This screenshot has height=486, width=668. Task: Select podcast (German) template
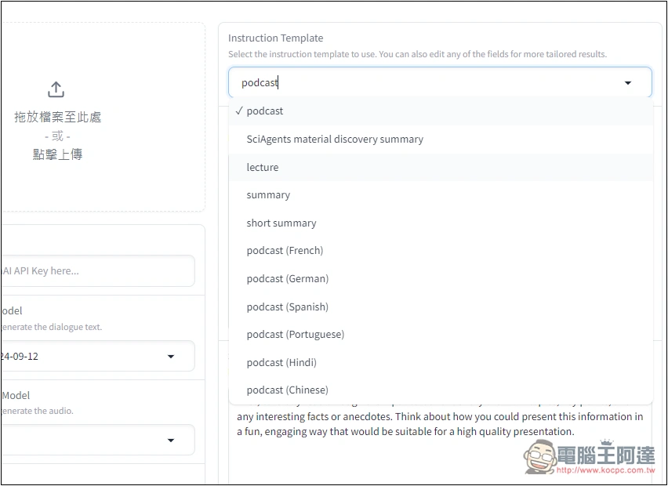pos(441,279)
